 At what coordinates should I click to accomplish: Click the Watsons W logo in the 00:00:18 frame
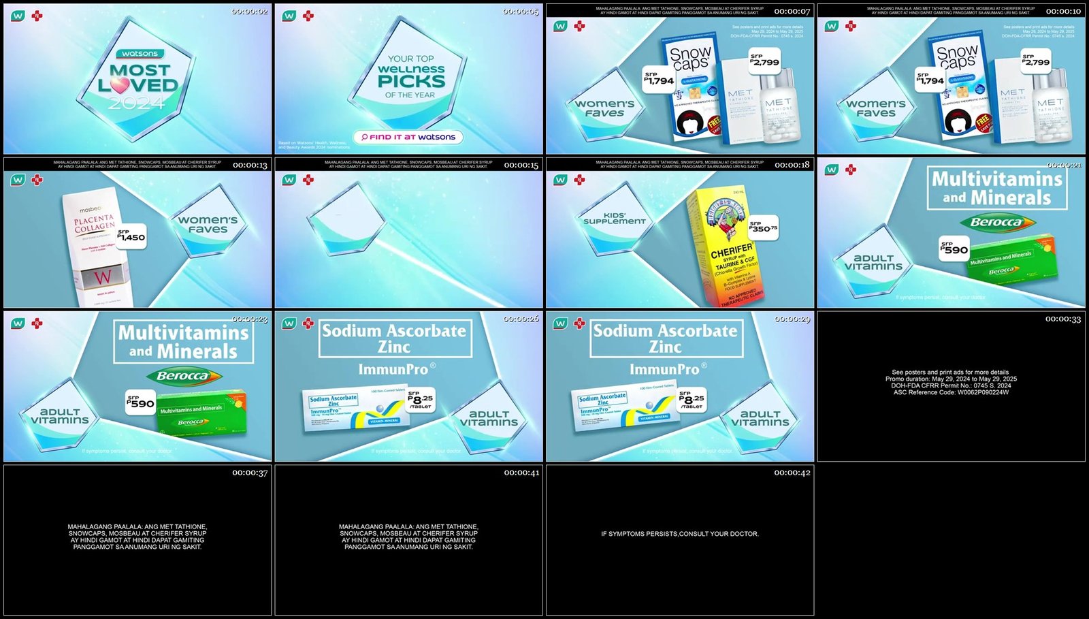click(x=560, y=180)
